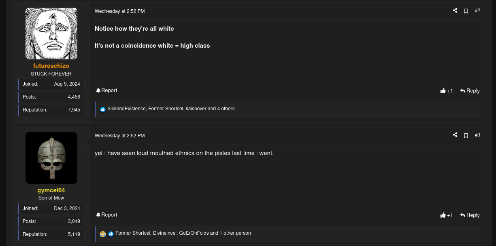
Task: Open gymcel64's profile via username
Action: pyautogui.click(x=51, y=190)
